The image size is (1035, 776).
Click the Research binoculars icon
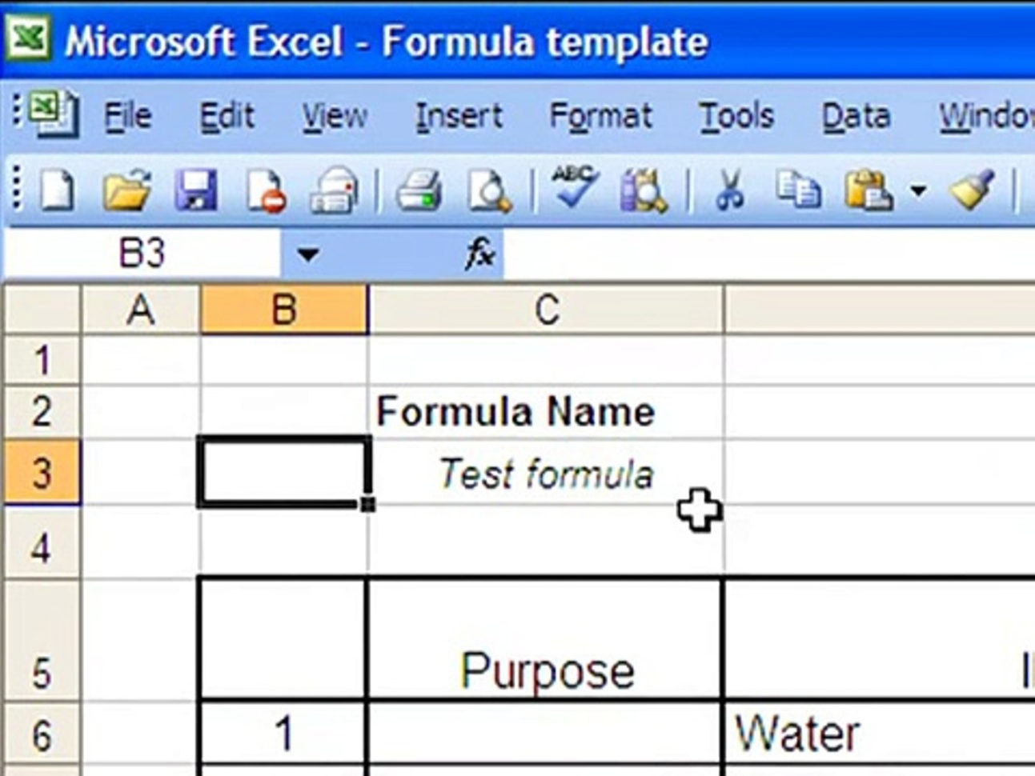[x=643, y=192]
